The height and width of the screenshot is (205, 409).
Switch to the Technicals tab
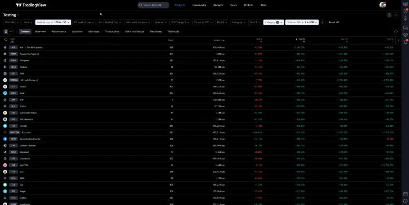pos(173,31)
